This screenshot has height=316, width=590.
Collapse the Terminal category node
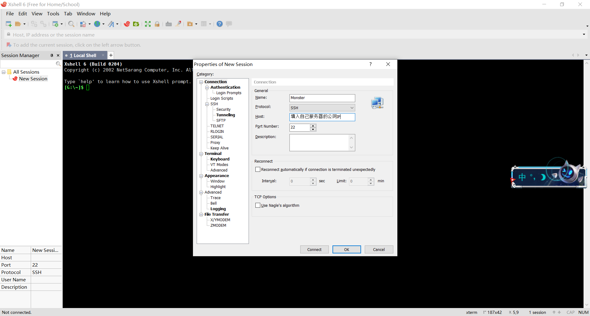click(201, 154)
